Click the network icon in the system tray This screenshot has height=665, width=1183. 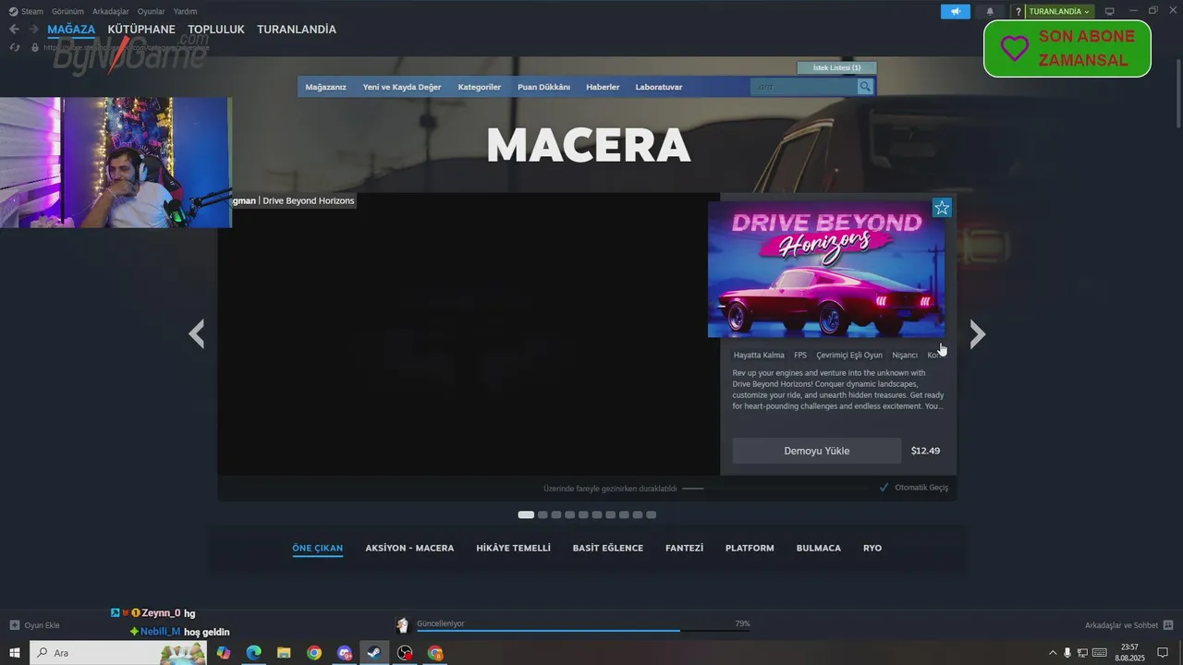(1082, 653)
